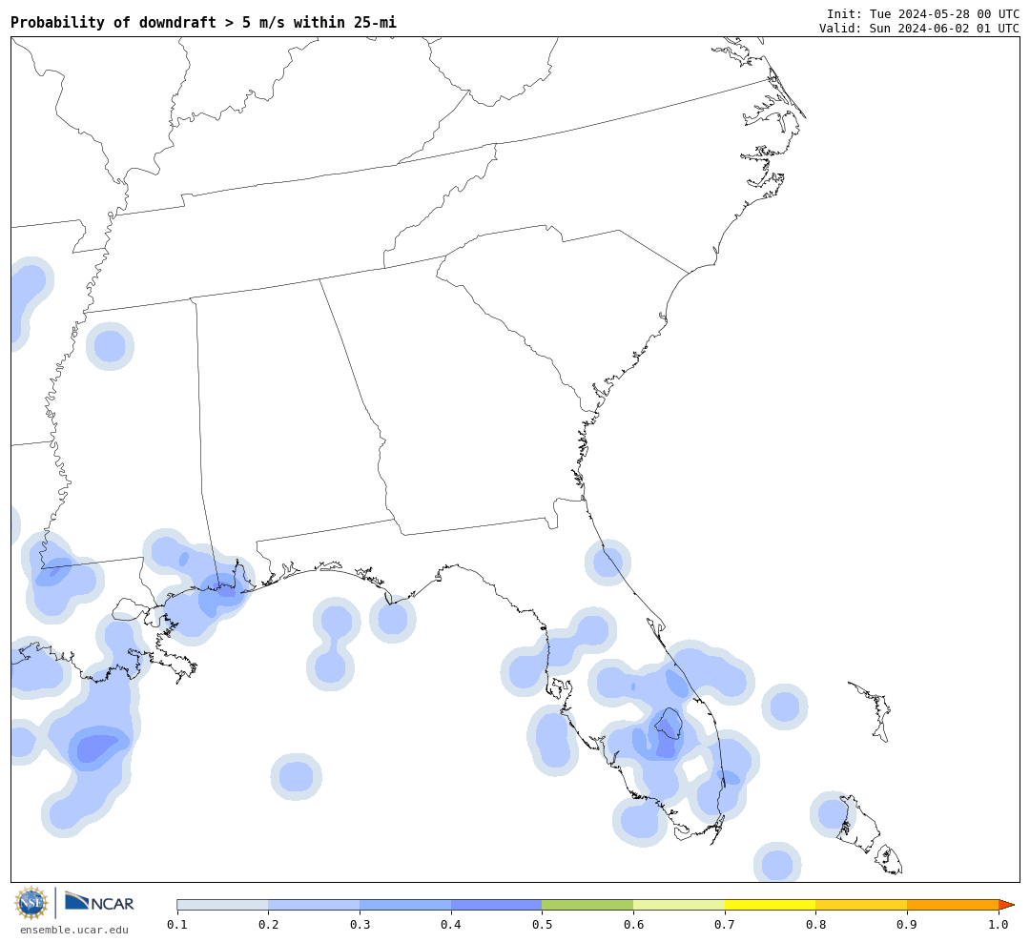1030x942 pixels.
Task: Click the 0.9–1.0 orange colorbar segment
Action: (953, 905)
